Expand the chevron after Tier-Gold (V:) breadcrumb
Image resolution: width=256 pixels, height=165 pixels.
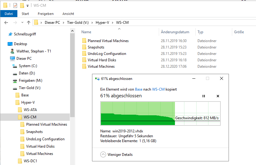[92, 23]
